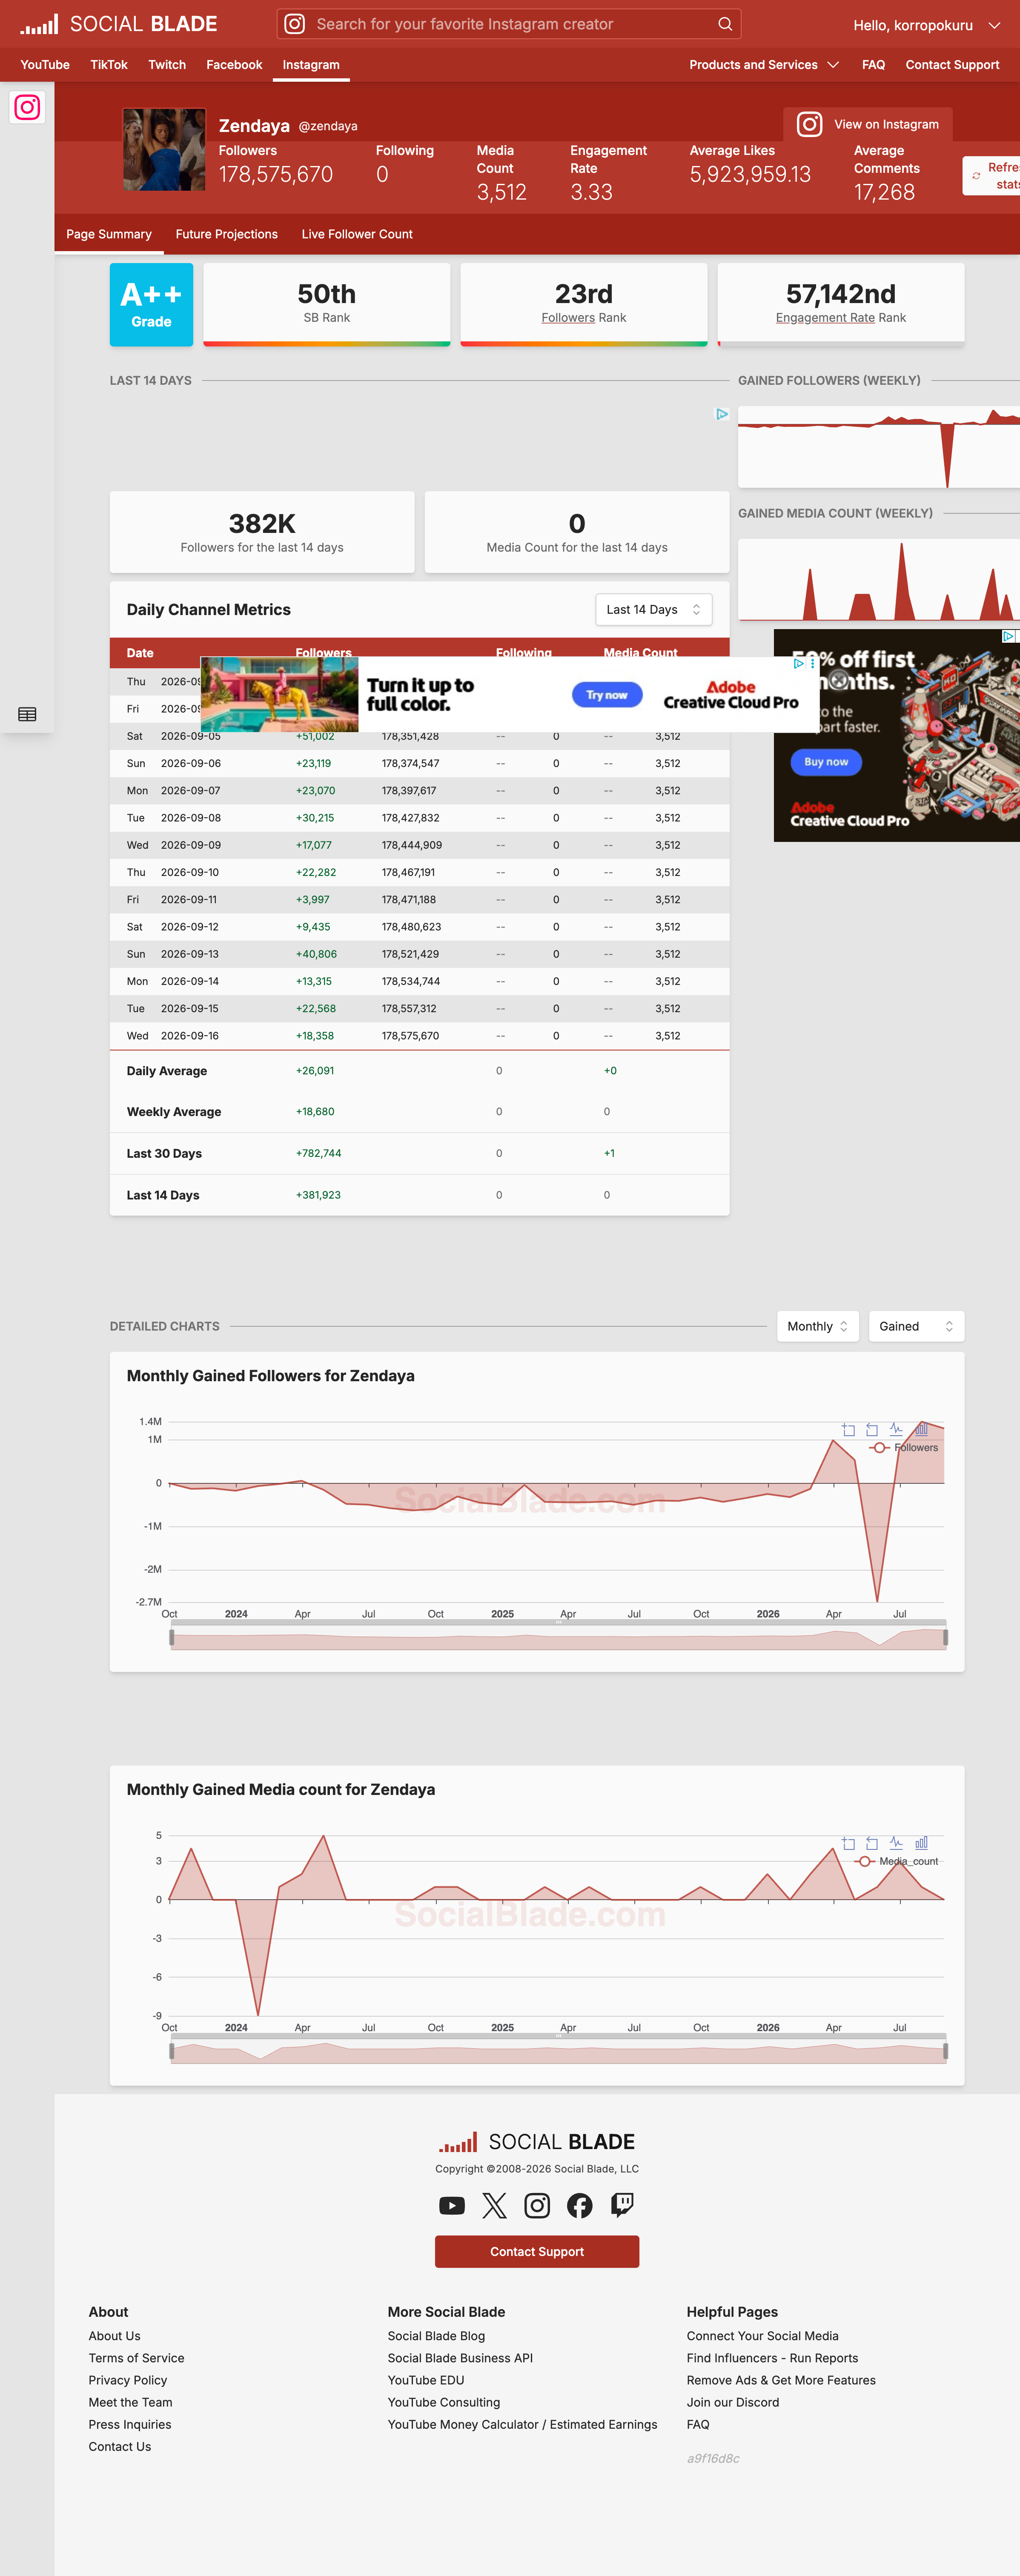Image resolution: width=1020 pixels, height=2576 pixels.
Task: Select zoom tool on the Gained Media count chart
Action: (848, 1843)
